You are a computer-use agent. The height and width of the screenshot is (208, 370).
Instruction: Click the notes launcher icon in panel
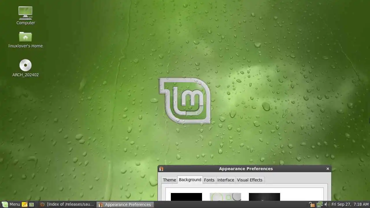pos(25,204)
